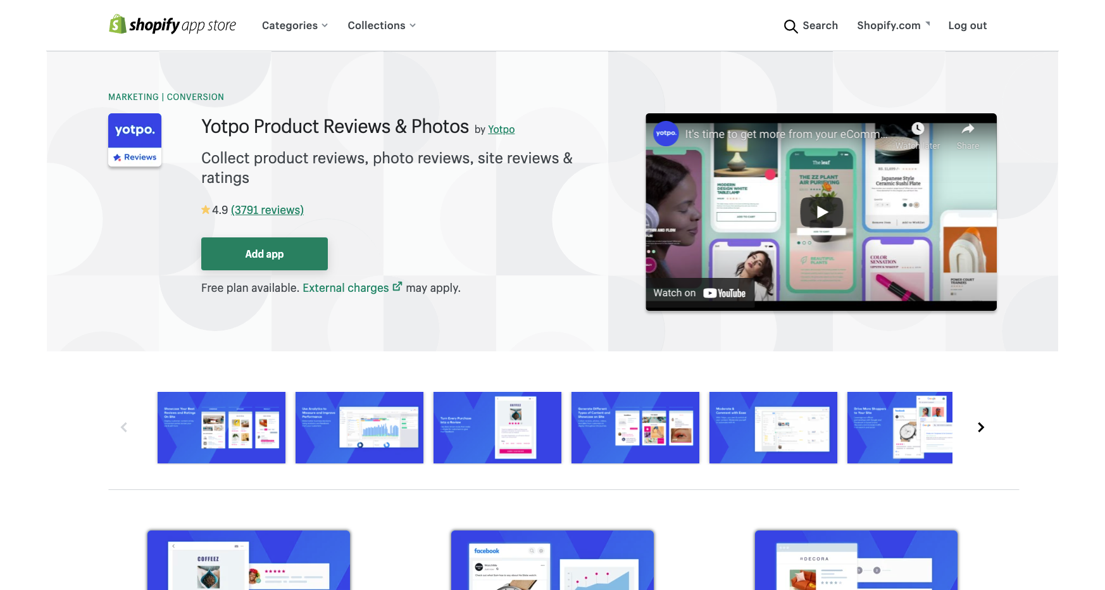Image resolution: width=1105 pixels, height=590 pixels.
Task: Click Log out
Action: pos(967,25)
